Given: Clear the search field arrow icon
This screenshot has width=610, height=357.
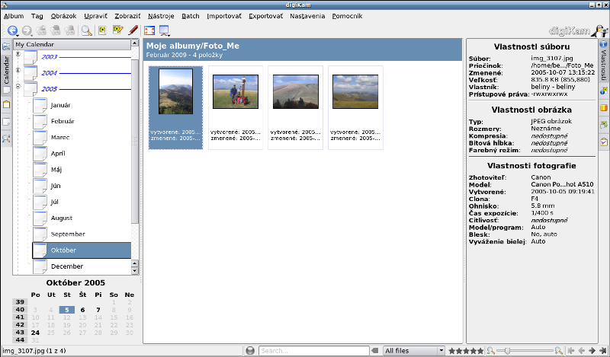Looking at the screenshot, I should 374,351.
